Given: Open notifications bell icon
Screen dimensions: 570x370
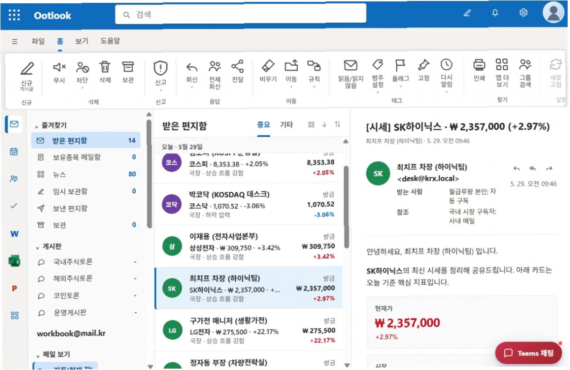Looking at the screenshot, I should click(x=495, y=13).
